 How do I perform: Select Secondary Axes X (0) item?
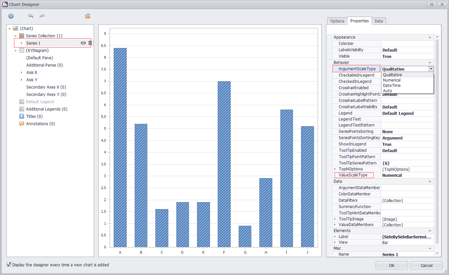coord(46,87)
